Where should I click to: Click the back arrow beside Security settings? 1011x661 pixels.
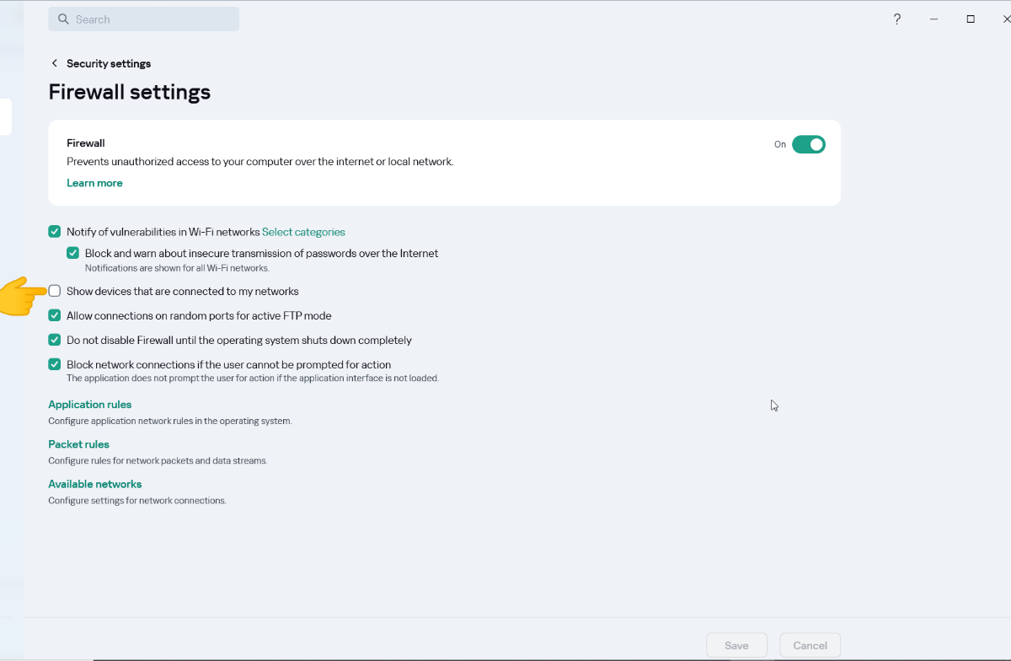[x=55, y=63]
